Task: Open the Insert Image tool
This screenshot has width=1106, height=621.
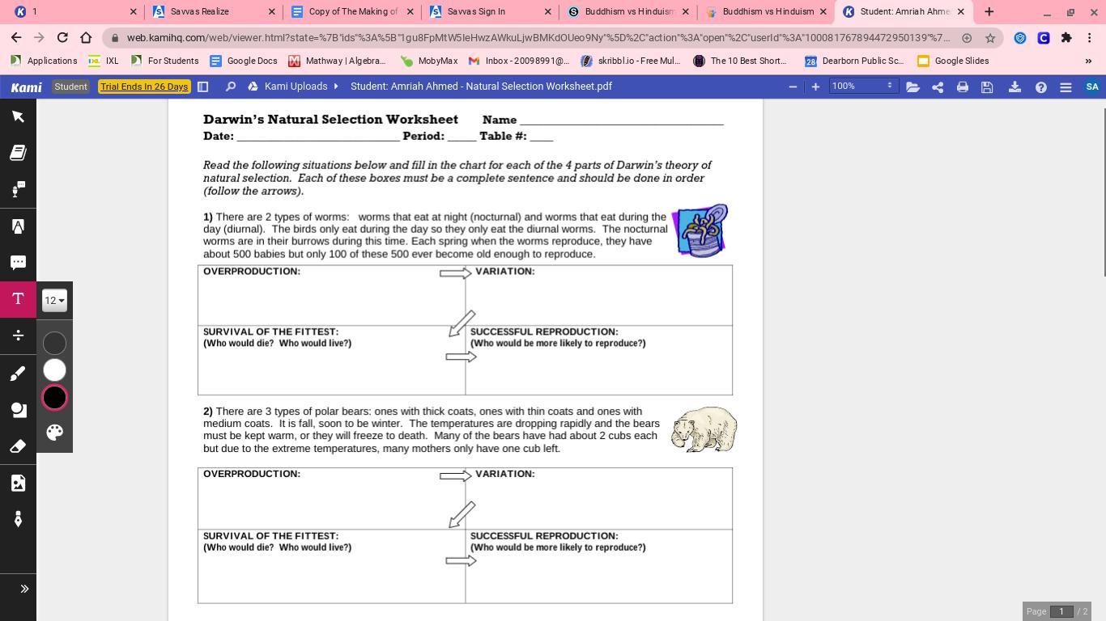Action: point(18,483)
